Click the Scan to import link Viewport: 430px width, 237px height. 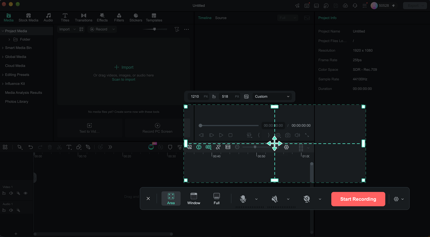(123, 80)
